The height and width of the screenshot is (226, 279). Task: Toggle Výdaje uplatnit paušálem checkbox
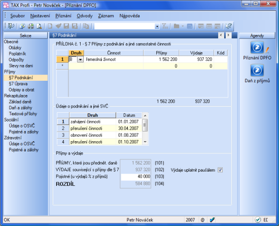[x=220, y=170]
